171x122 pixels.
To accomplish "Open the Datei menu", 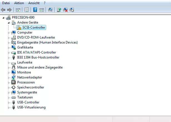I will pos(6,3).
